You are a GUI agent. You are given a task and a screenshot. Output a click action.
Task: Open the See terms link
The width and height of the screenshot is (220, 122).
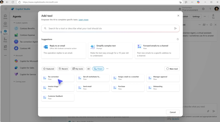click(x=175, y=119)
